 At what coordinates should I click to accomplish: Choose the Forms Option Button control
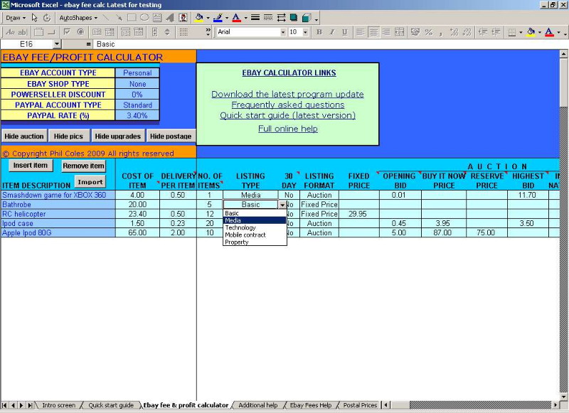pyautogui.click(x=80, y=32)
